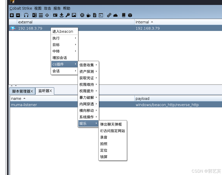Select 锁屏 menu item
Screen dimensions: 222x175
113,157
